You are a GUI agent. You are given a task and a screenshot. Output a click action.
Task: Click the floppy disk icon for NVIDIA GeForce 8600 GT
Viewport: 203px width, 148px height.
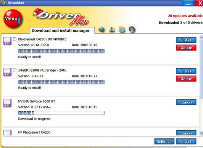7,103
